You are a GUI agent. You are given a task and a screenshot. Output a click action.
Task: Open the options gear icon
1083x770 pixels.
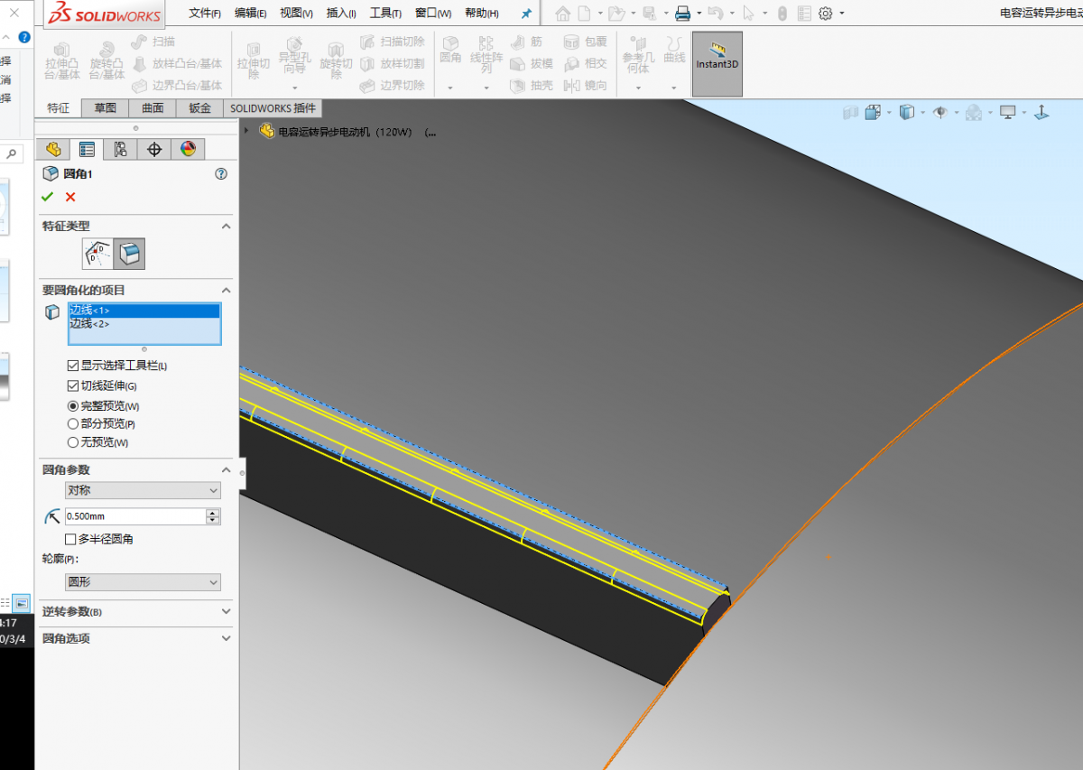pyautogui.click(x=825, y=13)
